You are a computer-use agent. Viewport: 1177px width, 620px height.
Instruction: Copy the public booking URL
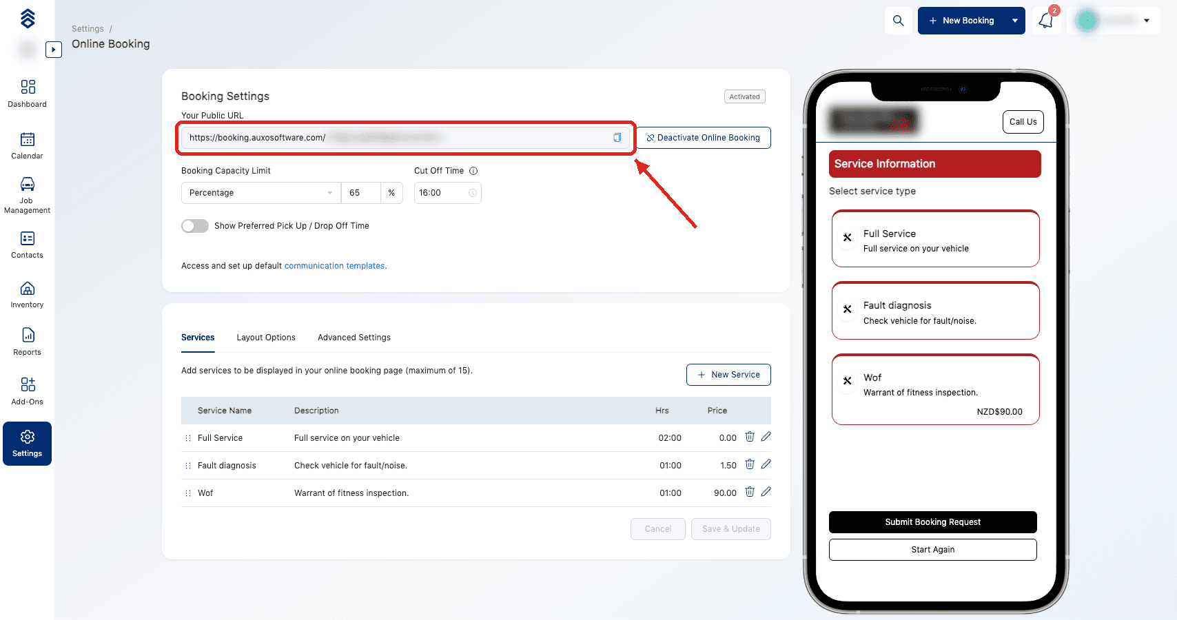point(617,138)
